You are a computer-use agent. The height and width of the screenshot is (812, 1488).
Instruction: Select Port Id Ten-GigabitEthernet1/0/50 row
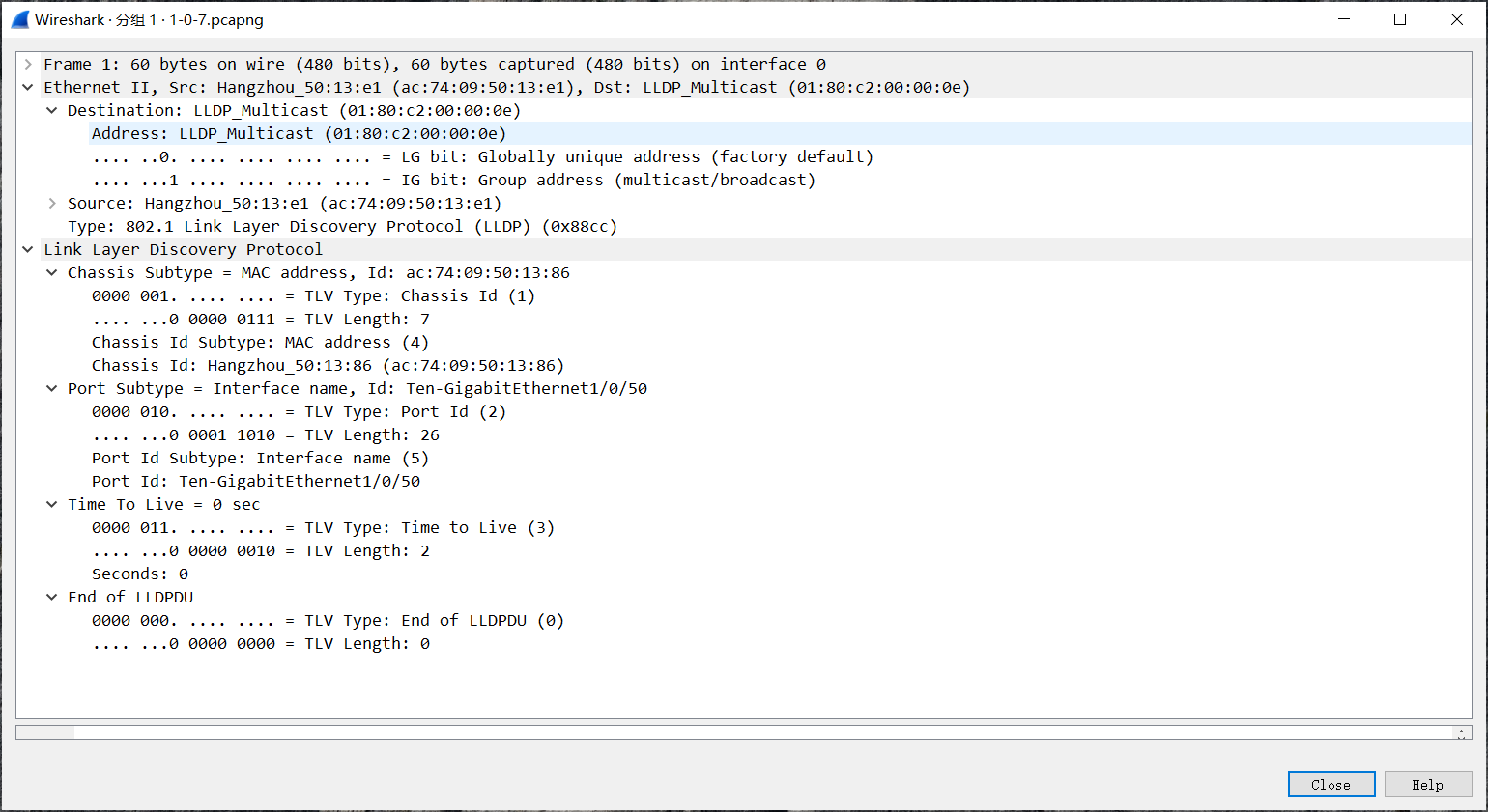click(x=256, y=482)
